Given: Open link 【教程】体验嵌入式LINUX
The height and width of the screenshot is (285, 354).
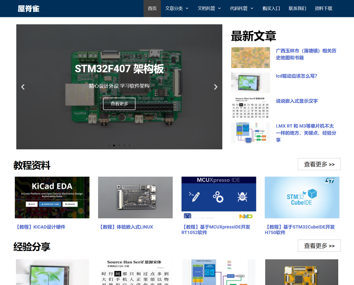Looking at the screenshot, I should (x=126, y=227).
